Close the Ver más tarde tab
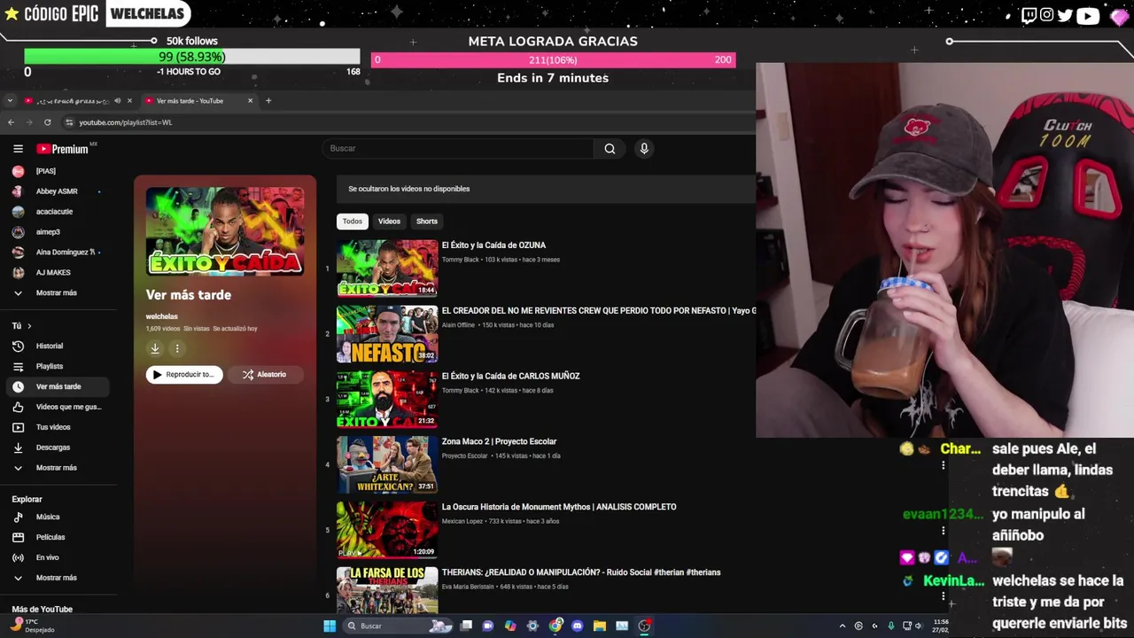1134x638 pixels. click(250, 100)
